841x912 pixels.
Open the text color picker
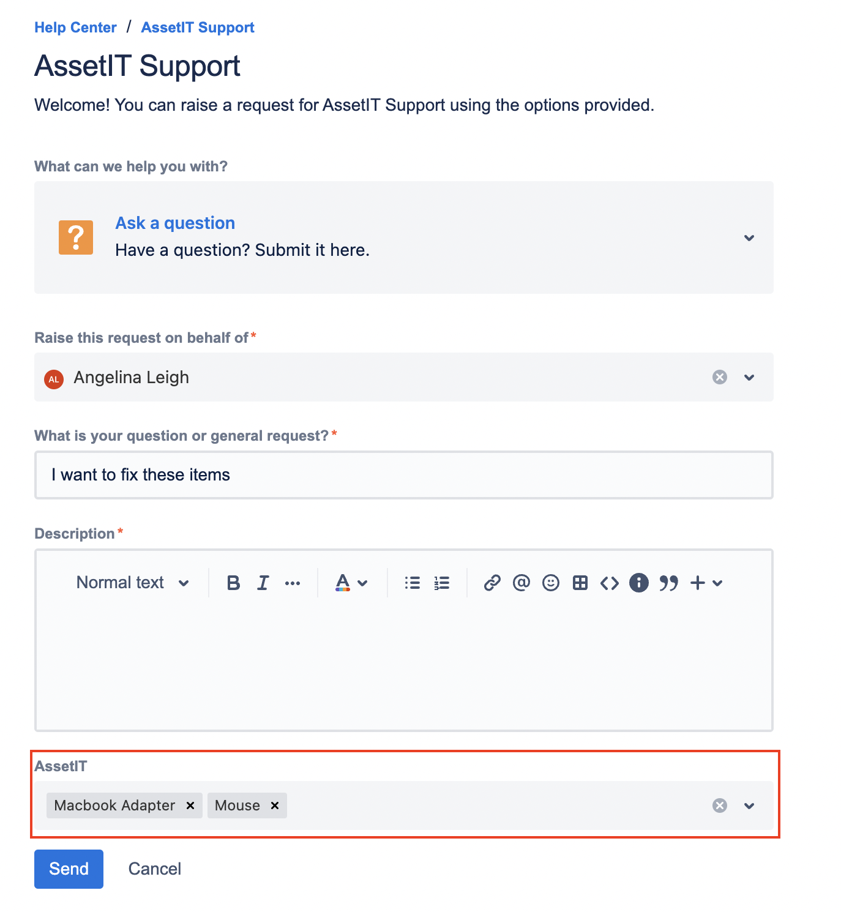click(351, 583)
